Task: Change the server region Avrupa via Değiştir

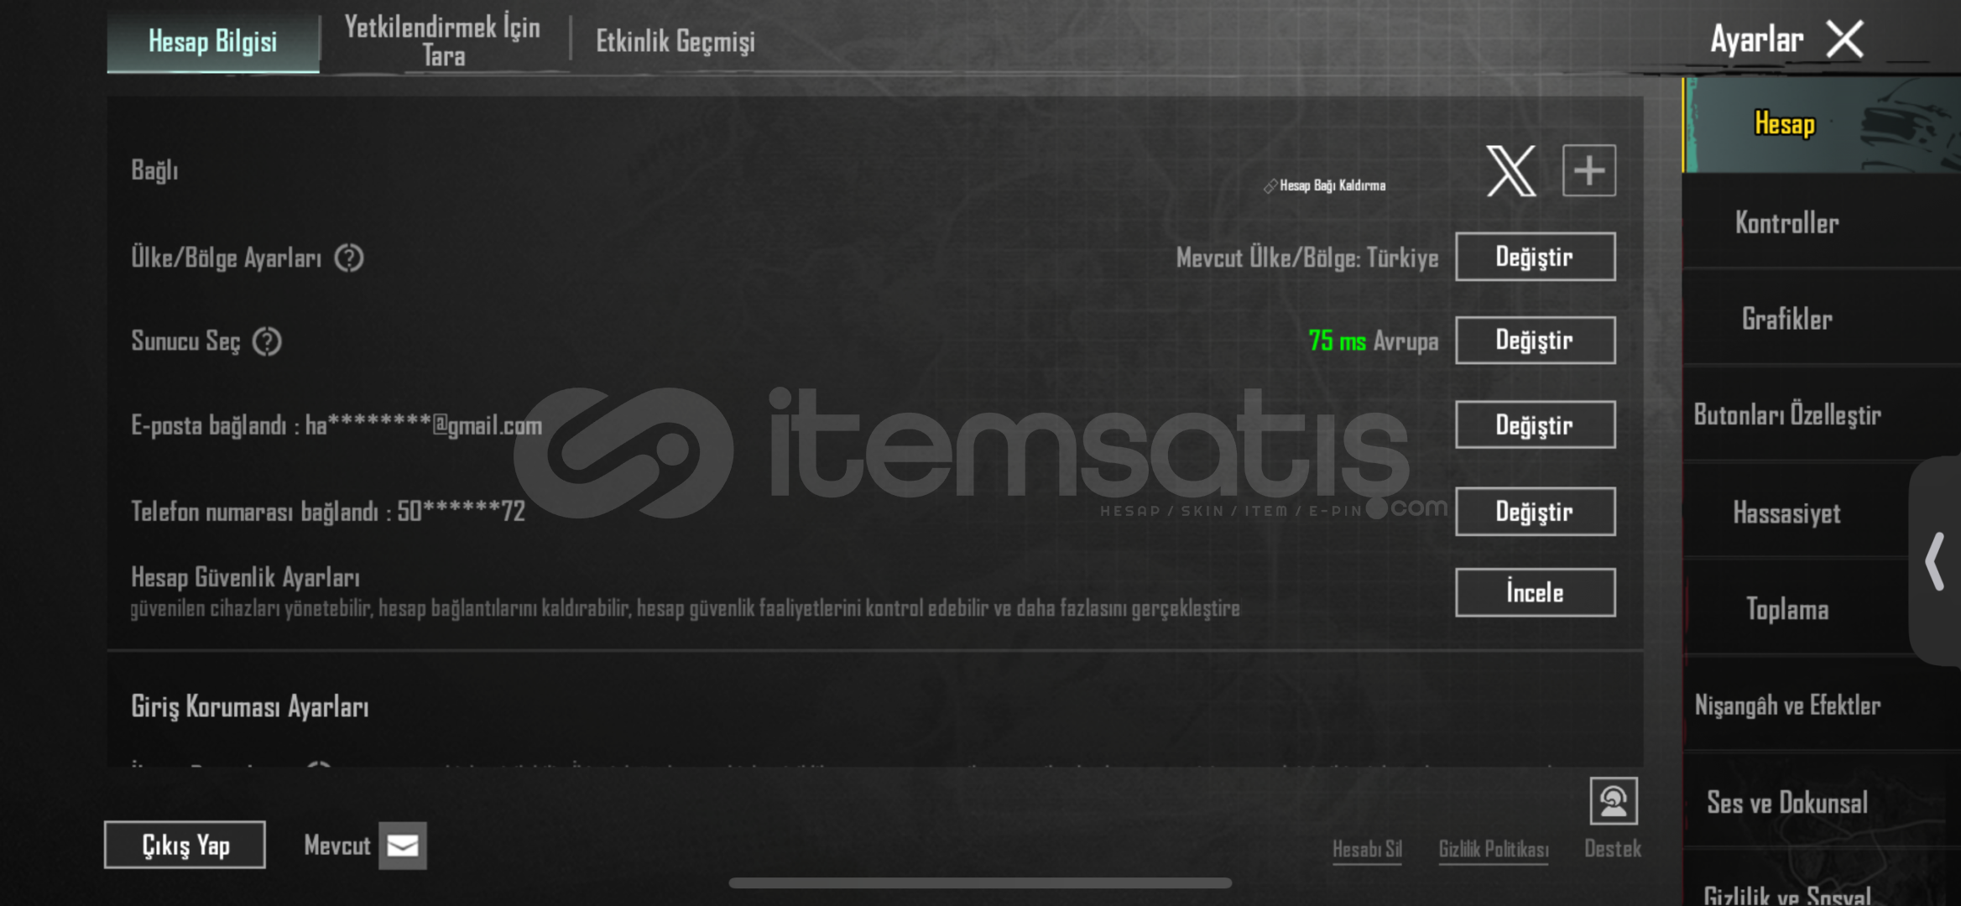Action: coord(1535,341)
